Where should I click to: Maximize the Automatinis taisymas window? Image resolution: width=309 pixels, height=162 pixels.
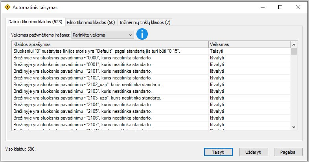click(x=280, y=7)
